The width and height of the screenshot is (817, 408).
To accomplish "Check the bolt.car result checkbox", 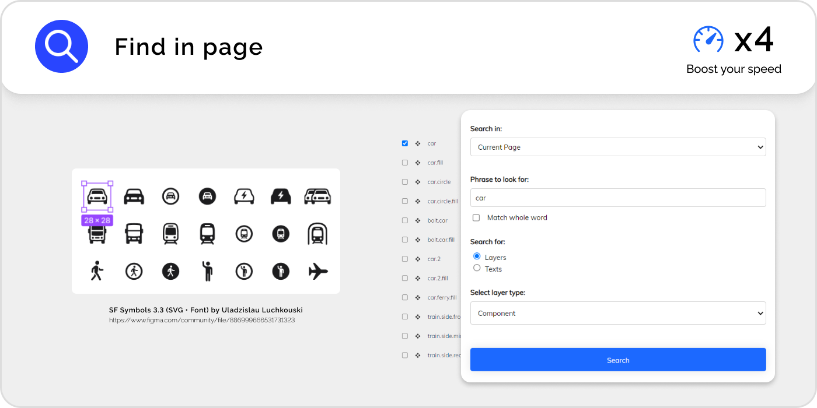I will pyautogui.click(x=405, y=220).
